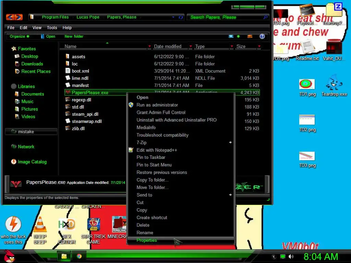
Task: Select TD3.png desktop icon
Action: [307, 160]
